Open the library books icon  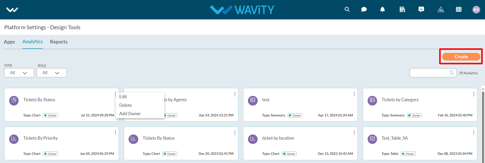[x=402, y=9]
